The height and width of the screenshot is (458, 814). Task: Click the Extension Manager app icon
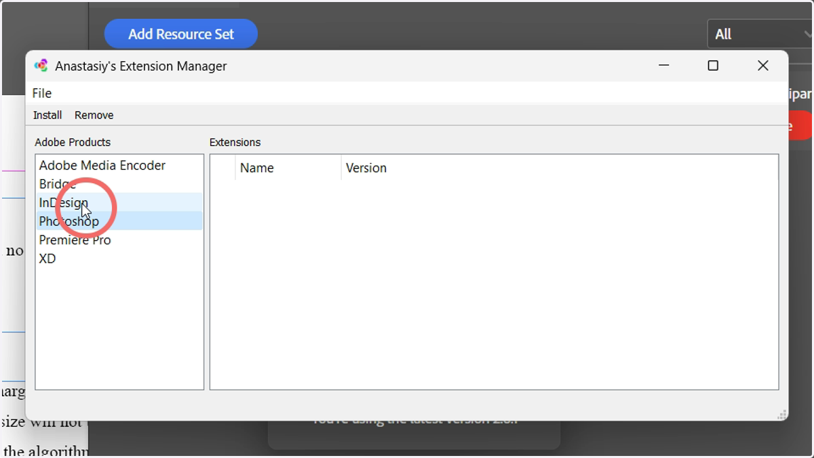tap(41, 66)
